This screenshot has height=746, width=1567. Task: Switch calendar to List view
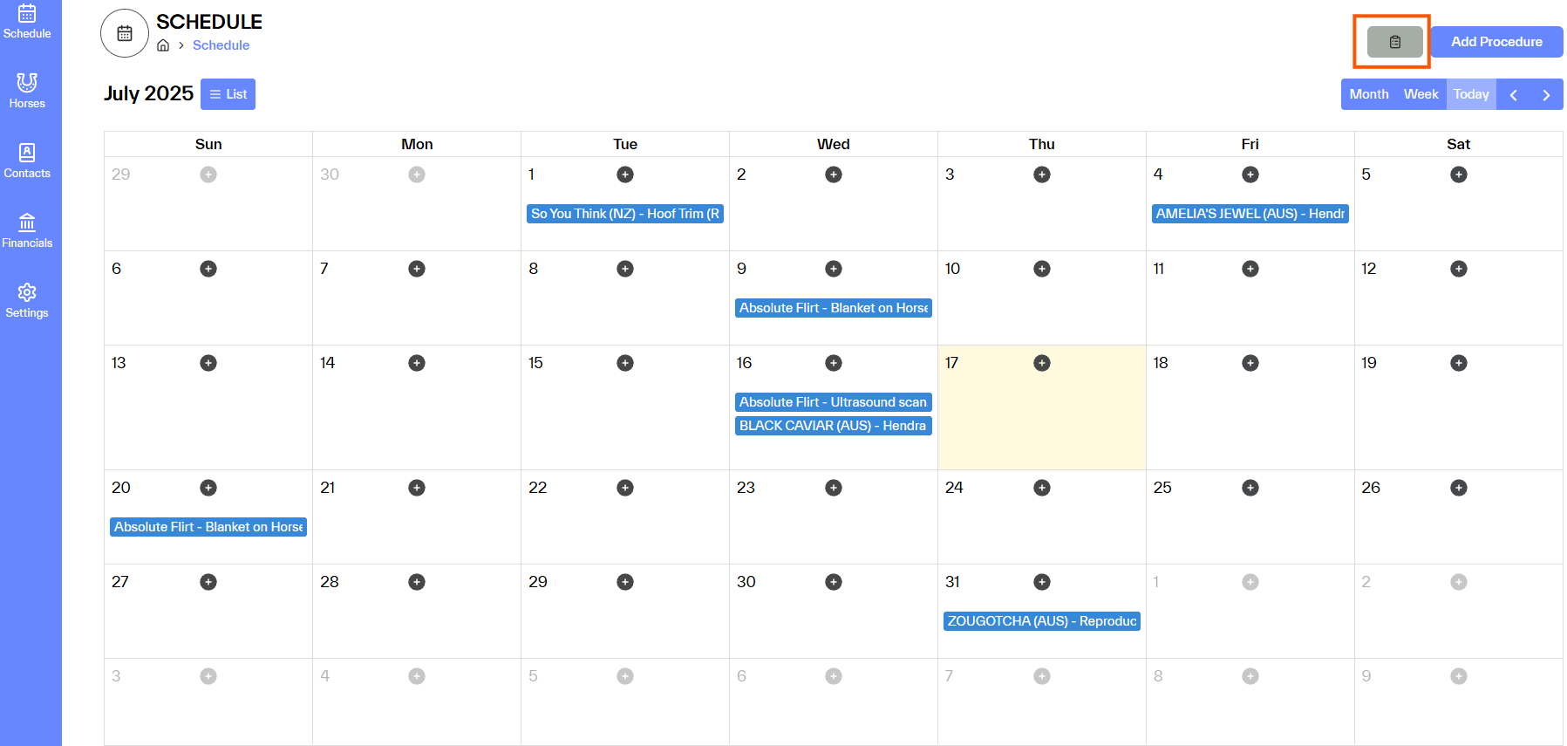(x=228, y=94)
